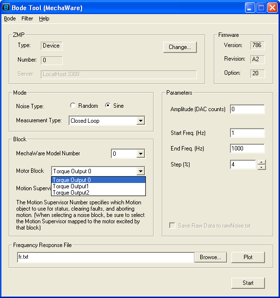Click the ZMP Number field showing 0

click(52, 60)
